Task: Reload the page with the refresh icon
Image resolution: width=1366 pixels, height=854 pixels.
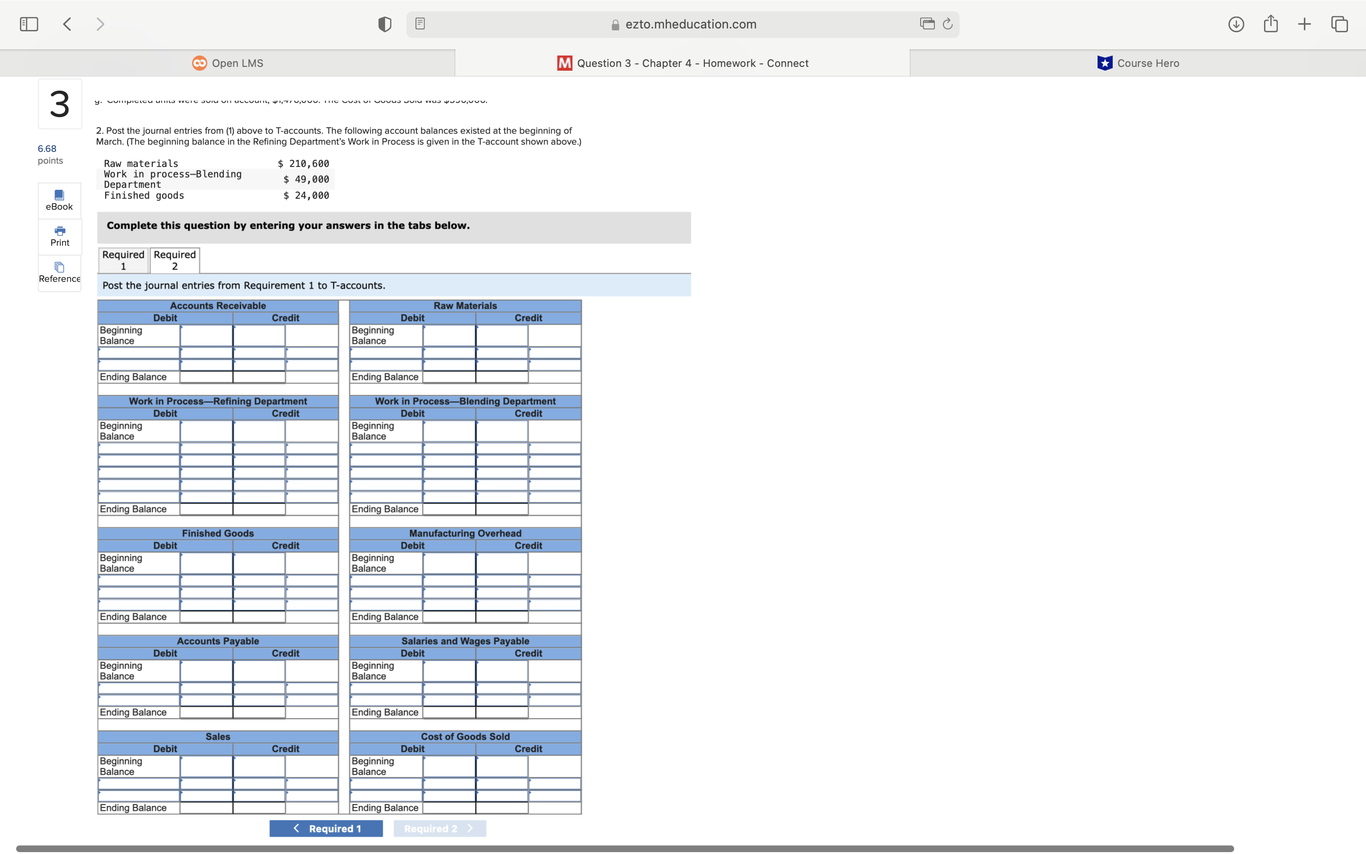Action: [x=948, y=24]
